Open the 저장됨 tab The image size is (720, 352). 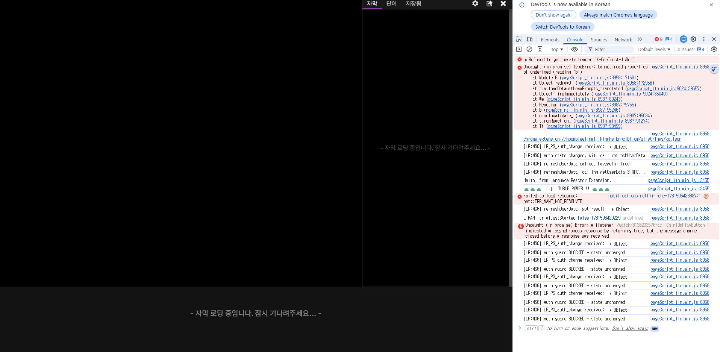point(413,4)
